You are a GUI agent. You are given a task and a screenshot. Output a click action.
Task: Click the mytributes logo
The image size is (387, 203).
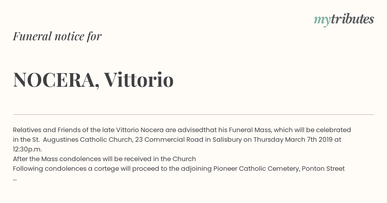(x=344, y=20)
